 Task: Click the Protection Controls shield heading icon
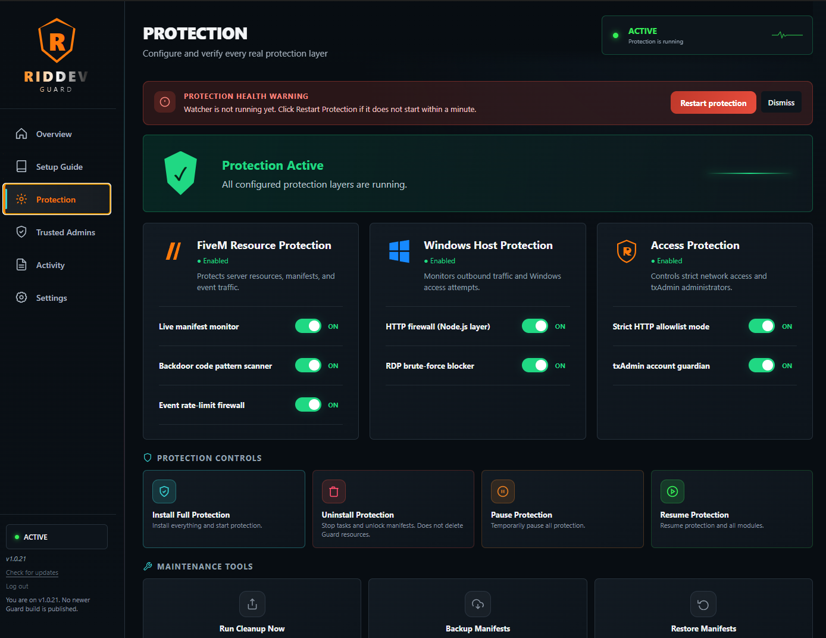pyautogui.click(x=148, y=458)
